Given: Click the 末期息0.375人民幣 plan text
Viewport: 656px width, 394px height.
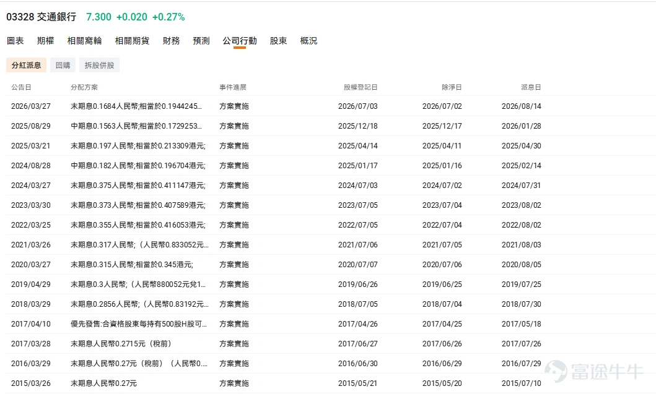Looking at the screenshot, I should [138, 185].
